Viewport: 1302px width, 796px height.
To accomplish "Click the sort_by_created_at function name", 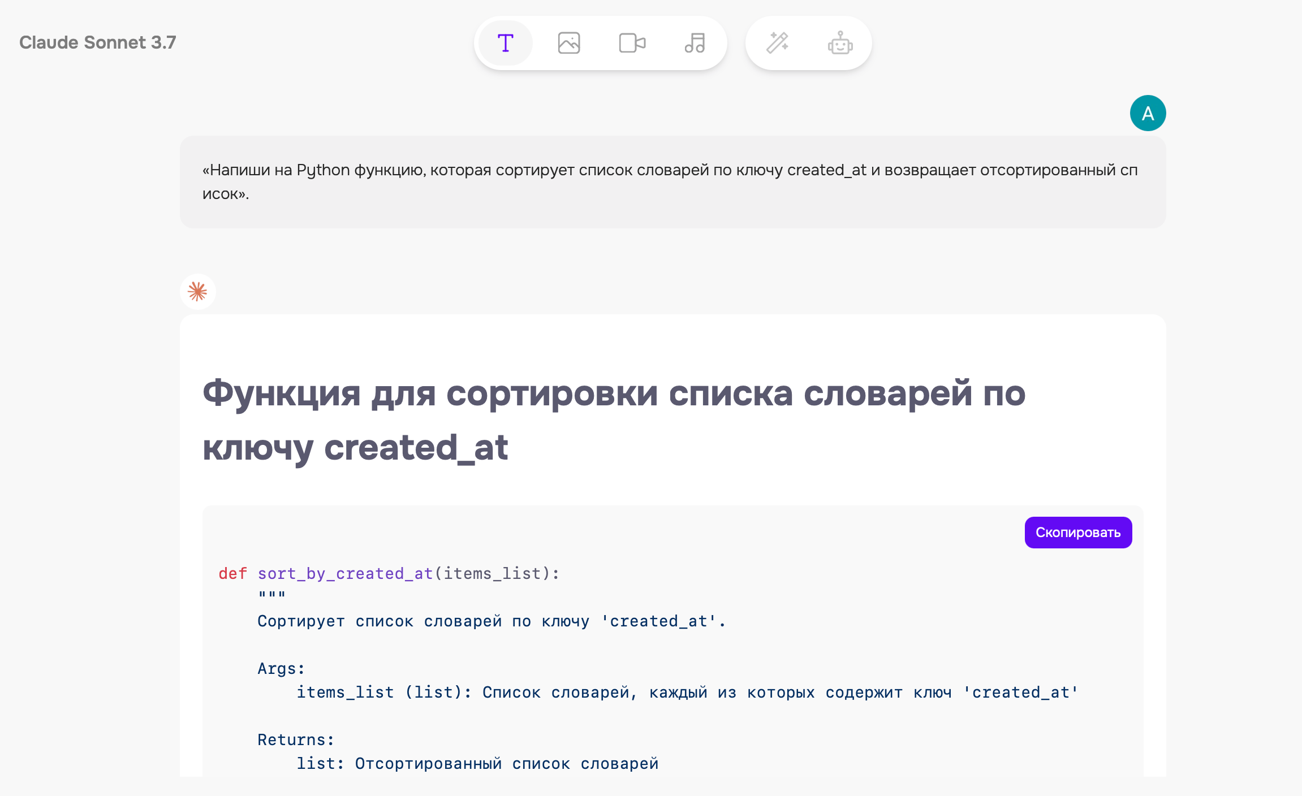I will pos(345,573).
